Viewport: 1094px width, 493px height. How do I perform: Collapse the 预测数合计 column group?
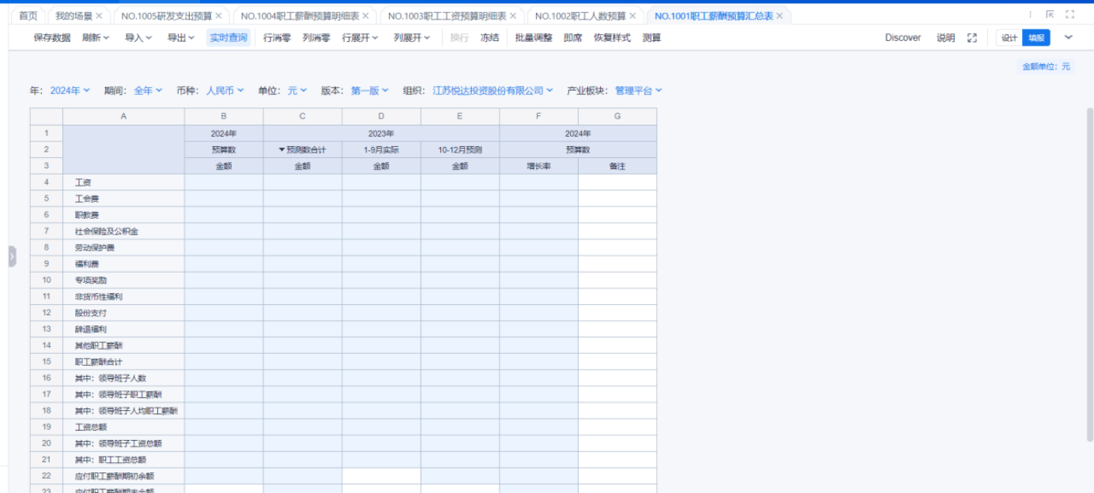(281, 150)
